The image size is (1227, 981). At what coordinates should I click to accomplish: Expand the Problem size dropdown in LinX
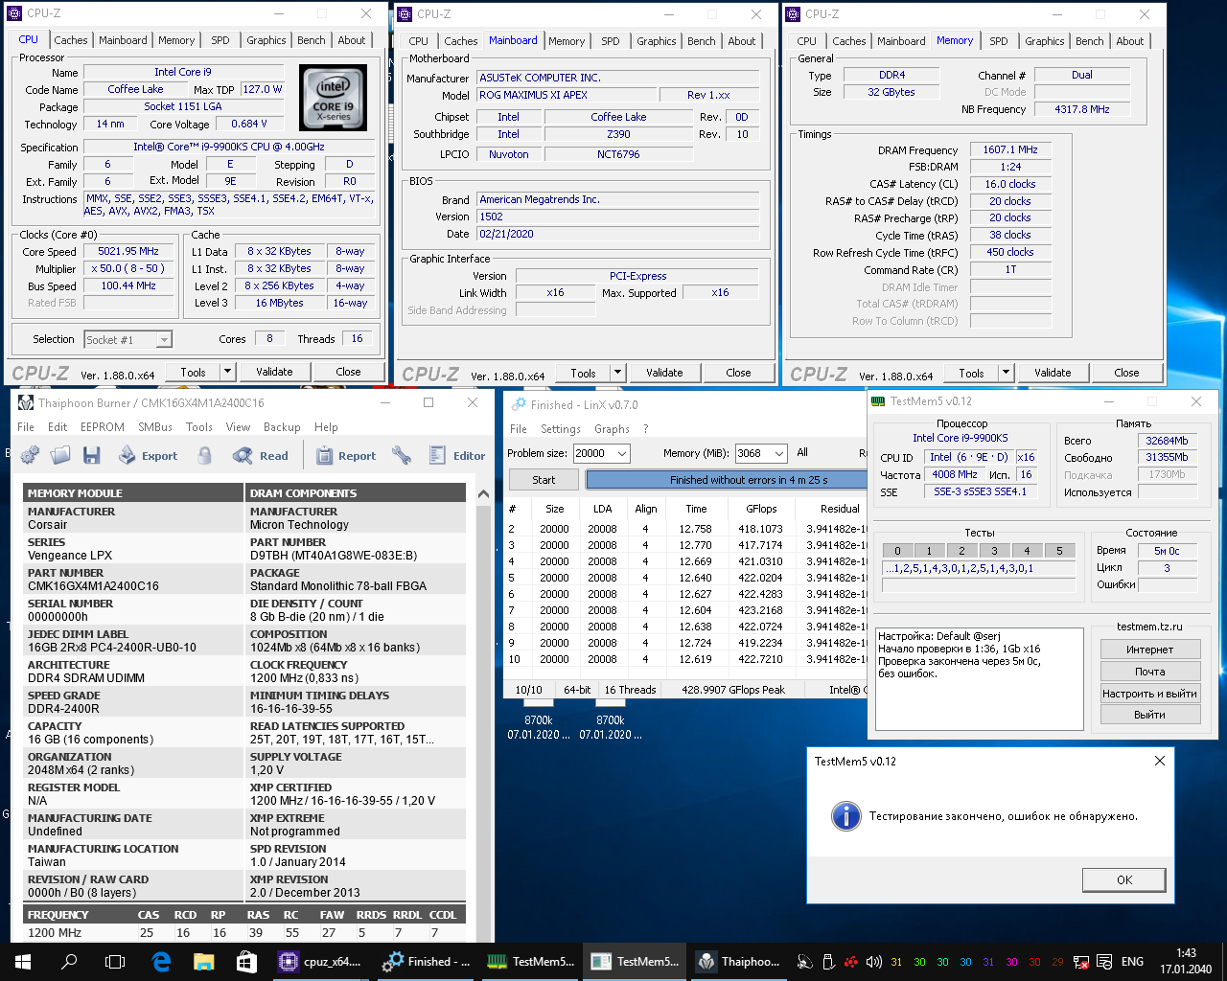click(x=621, y=453)
